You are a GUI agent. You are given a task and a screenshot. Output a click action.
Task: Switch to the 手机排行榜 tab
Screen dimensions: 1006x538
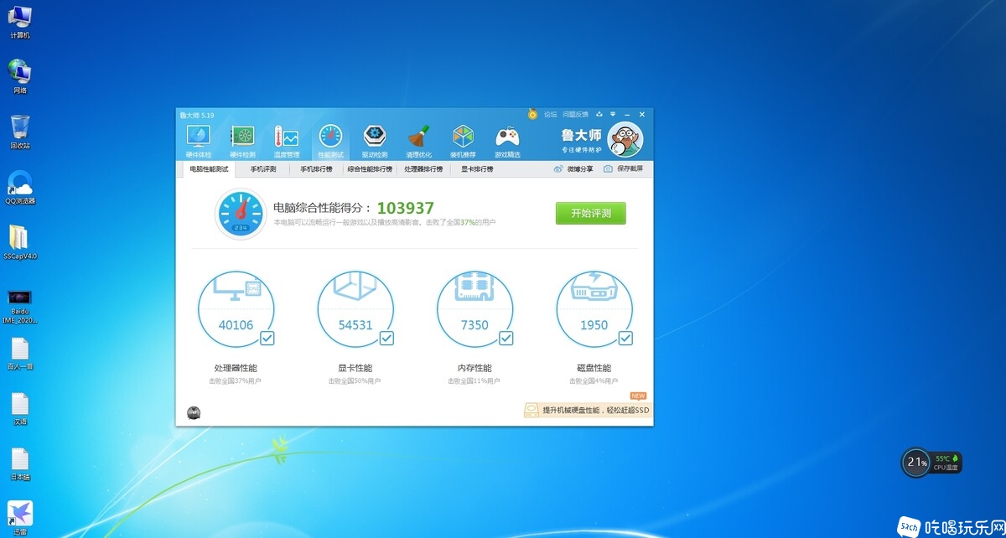316,169
